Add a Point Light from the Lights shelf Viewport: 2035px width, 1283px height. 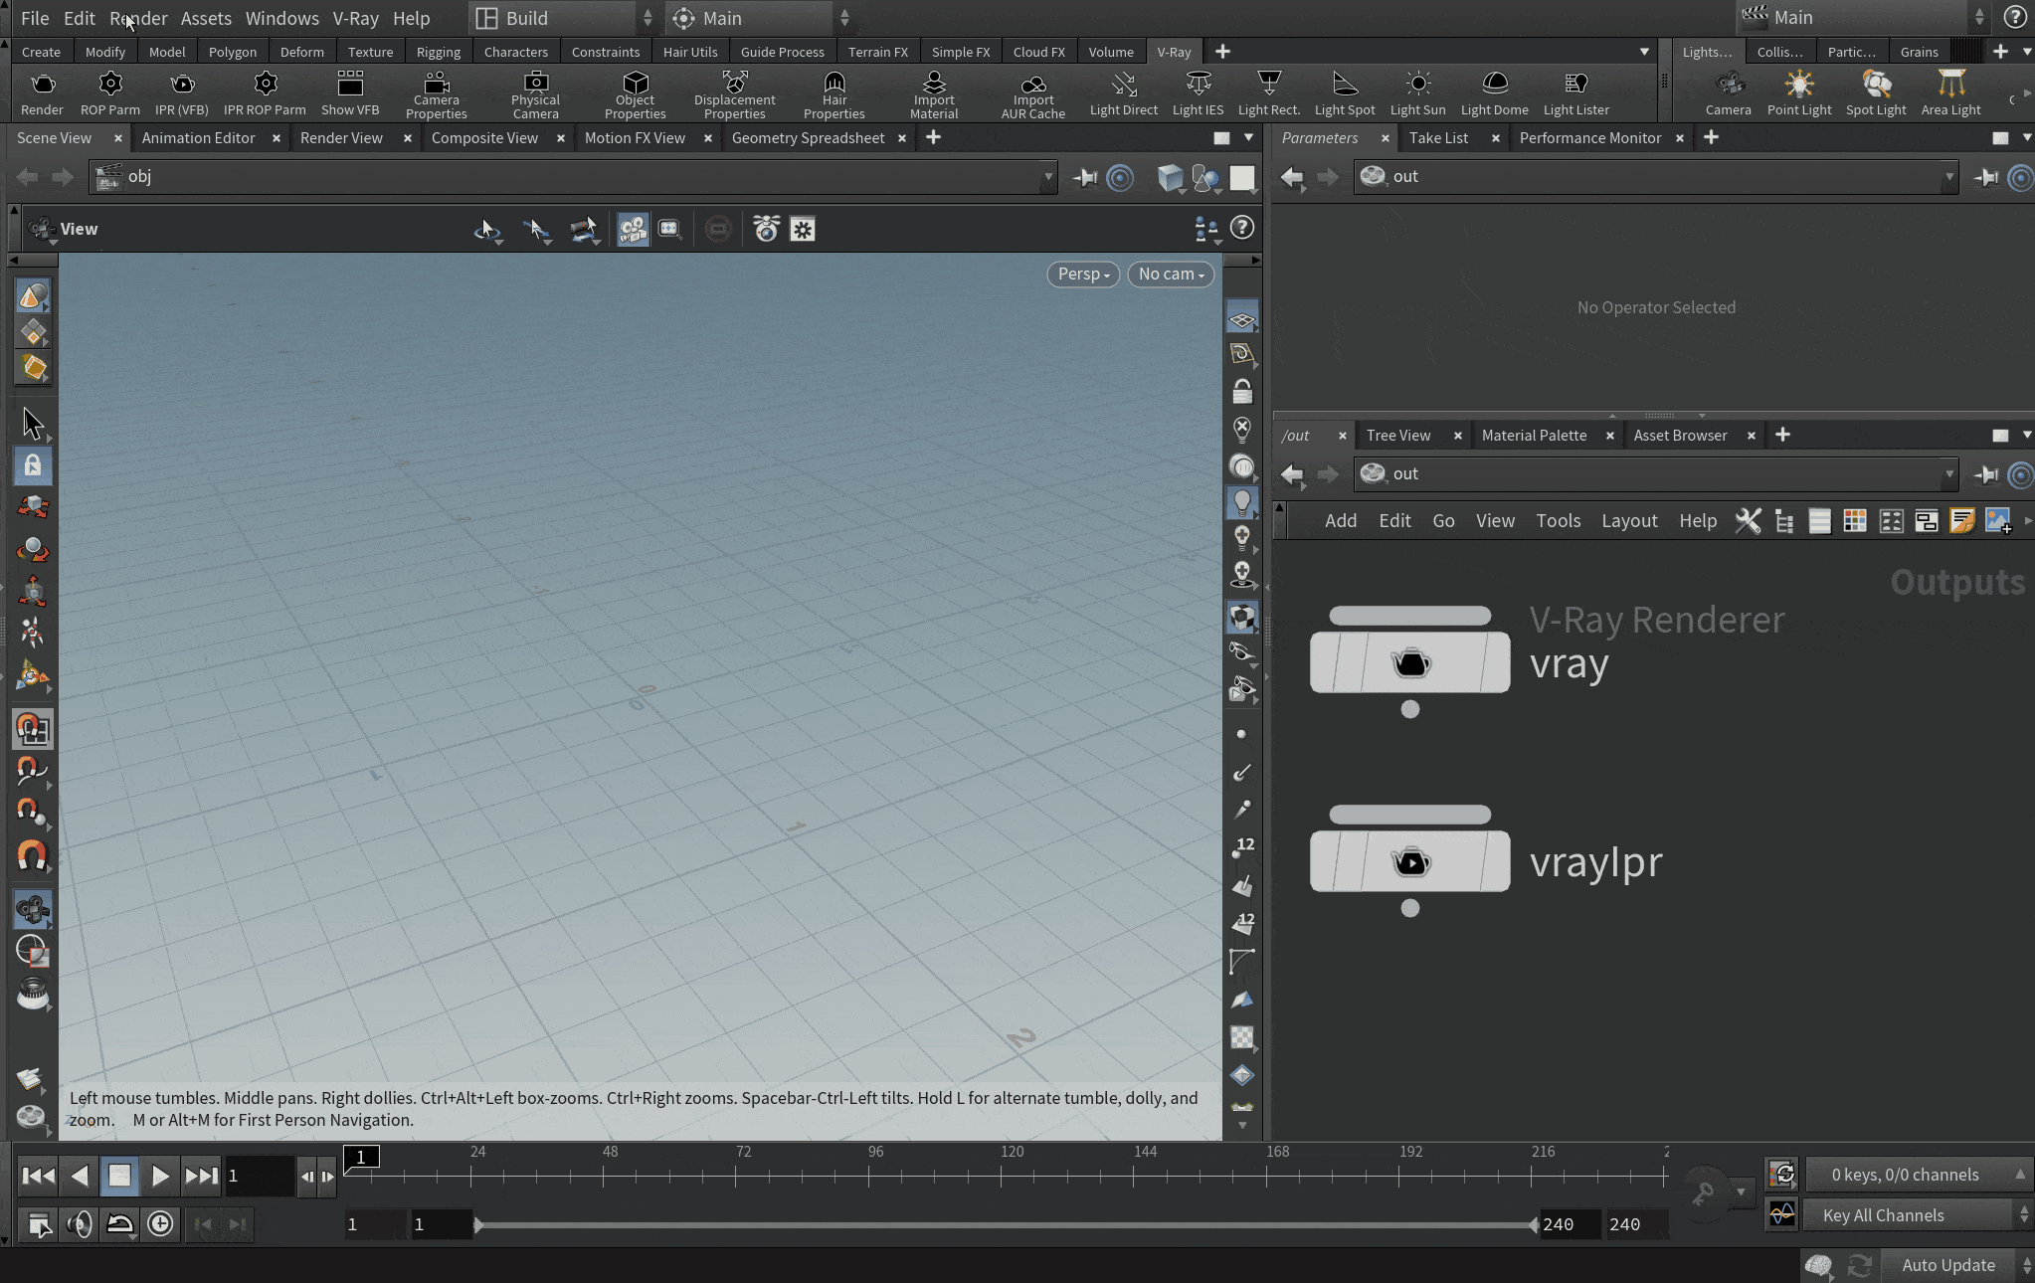click(x=1797, y=92)
